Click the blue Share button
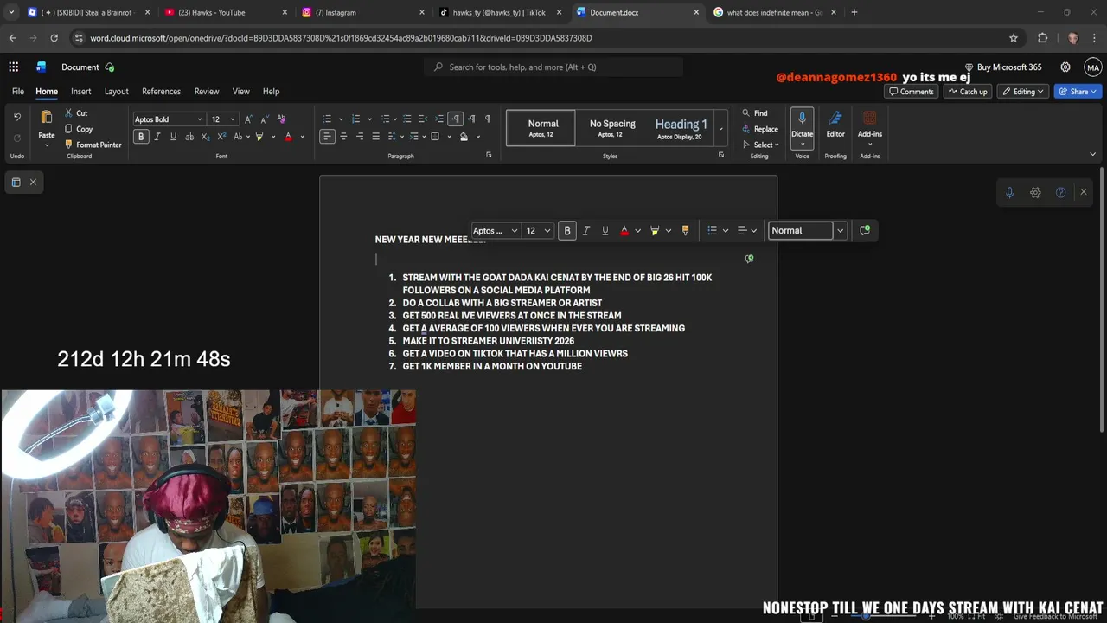The image size is (1107, 623). coord(1077,91)
